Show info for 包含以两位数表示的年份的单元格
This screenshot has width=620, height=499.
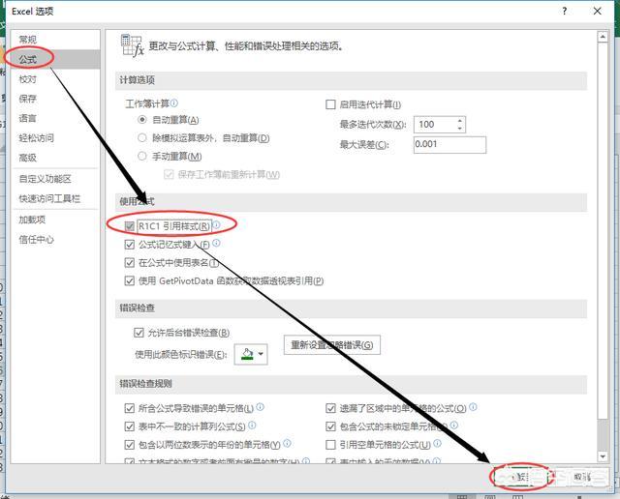287,443
